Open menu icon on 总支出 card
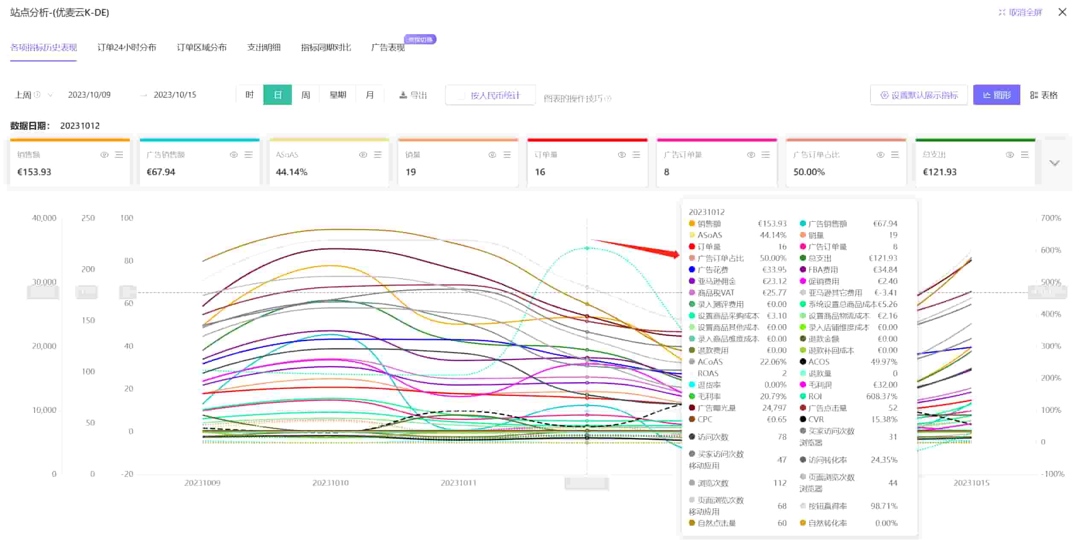 coord(1025,155)
